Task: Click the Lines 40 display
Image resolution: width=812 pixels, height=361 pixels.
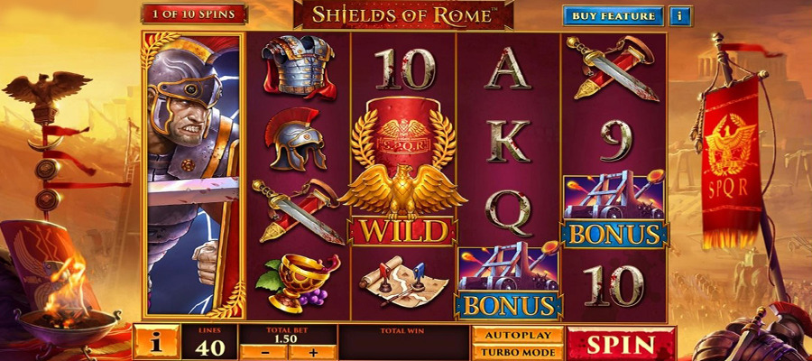Action: coord(209,342)
